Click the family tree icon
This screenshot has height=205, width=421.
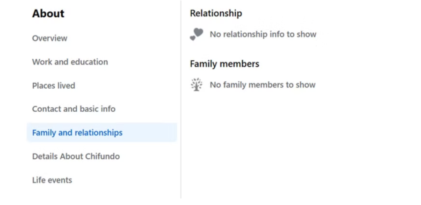pos(196,85)
